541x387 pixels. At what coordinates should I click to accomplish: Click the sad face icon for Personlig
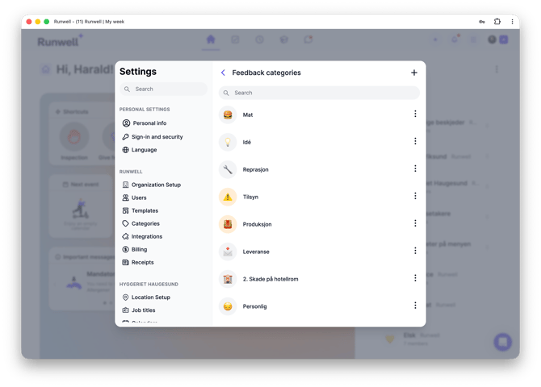pos(228,306)
